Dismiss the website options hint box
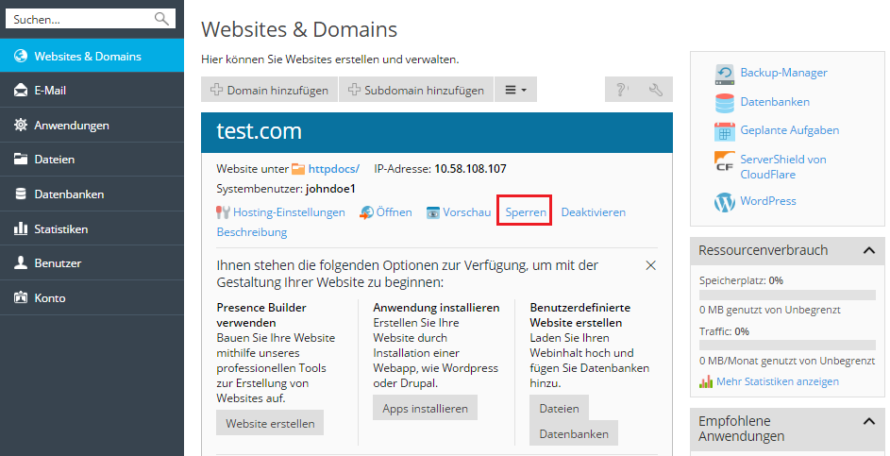Viewport: 890px width, 456px height. [650, 265]
